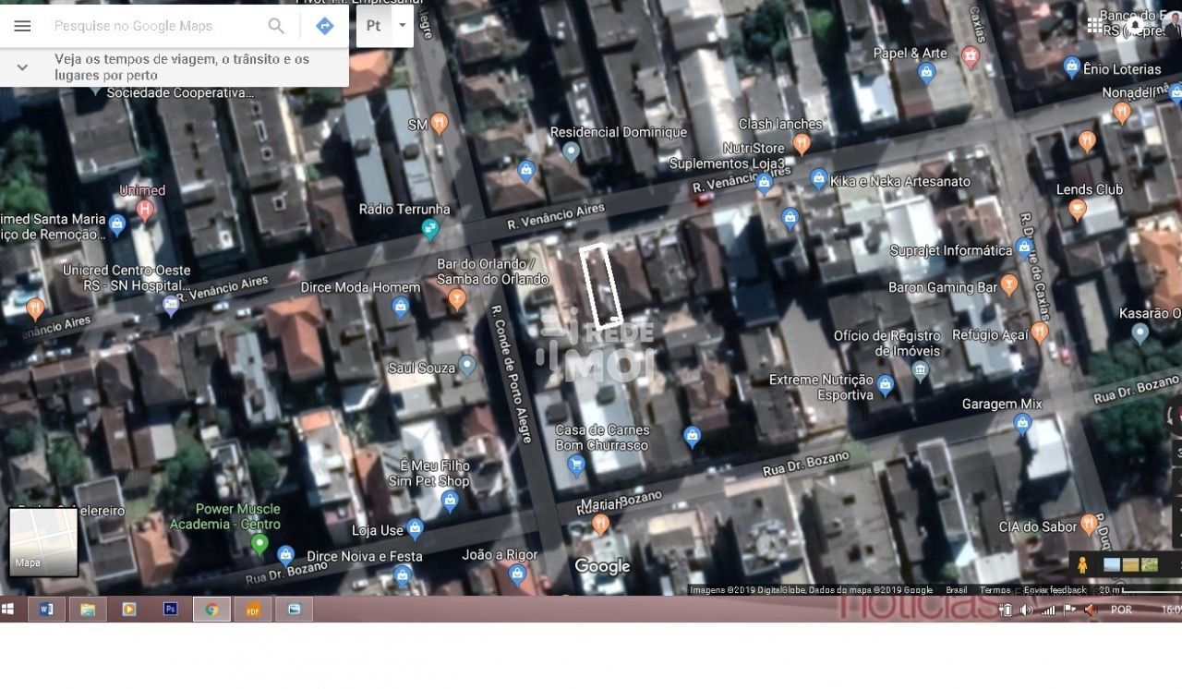
Task: Open the Windows Start button
Action: [x=8, y=610]
